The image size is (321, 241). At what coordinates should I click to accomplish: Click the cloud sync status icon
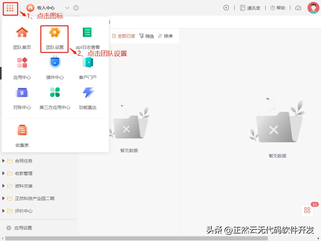pos(298,8)
